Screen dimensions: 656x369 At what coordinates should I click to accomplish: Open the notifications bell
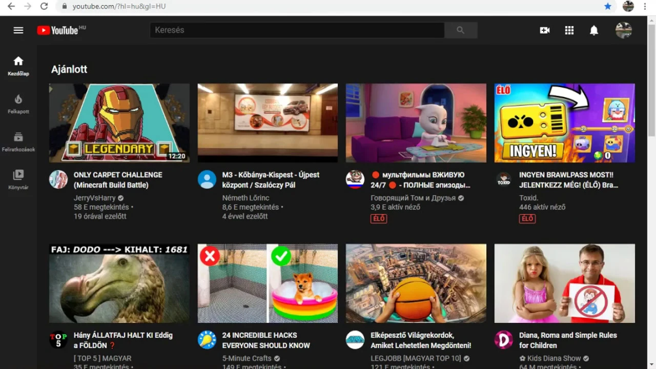coord(594,30)
